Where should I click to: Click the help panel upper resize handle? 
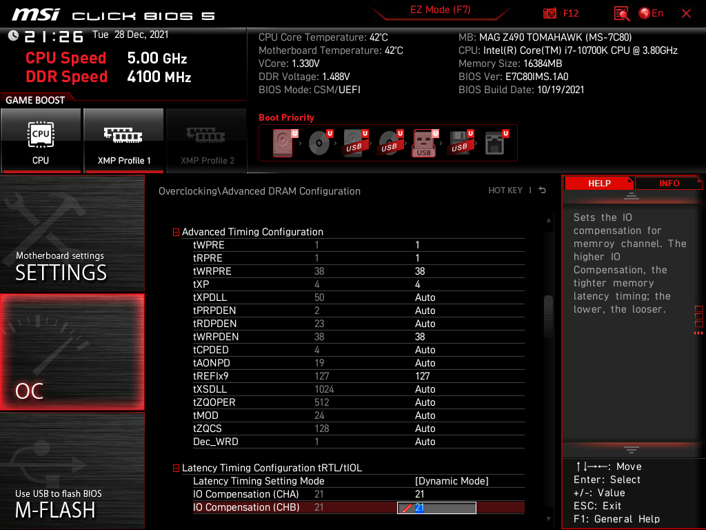coord(632,196)
